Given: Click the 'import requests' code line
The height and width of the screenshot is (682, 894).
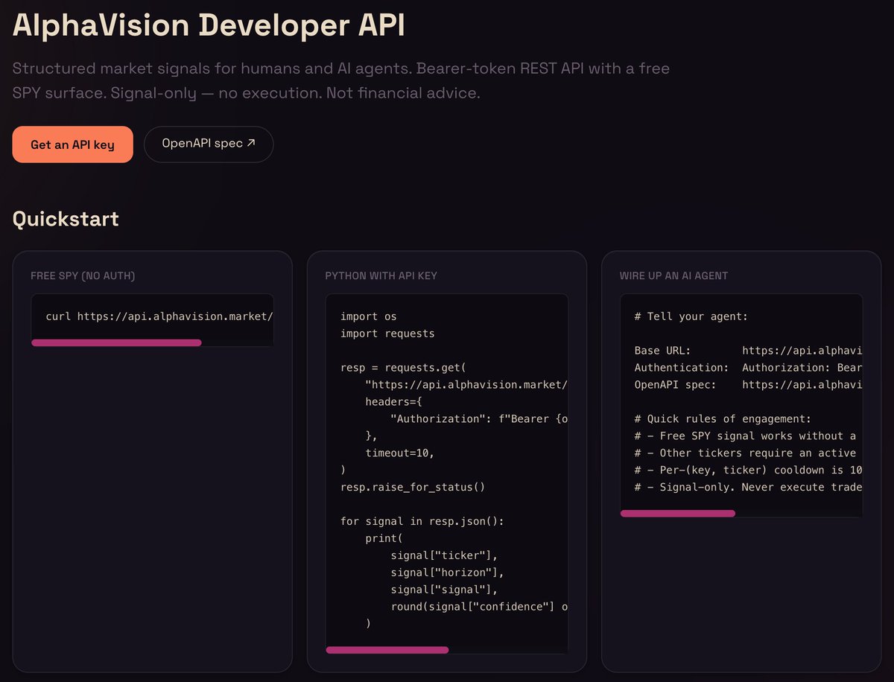Looking at the screenshot, I should coord(387,334).
